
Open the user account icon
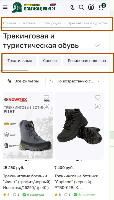click(x=91, y=7)
